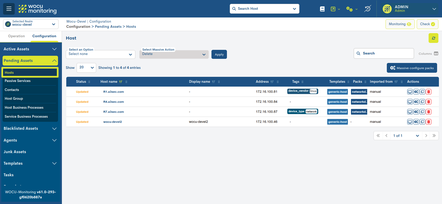Toggle the Columns visibility selector
Screen dimensions: 442x204
[x=436, y=53]
